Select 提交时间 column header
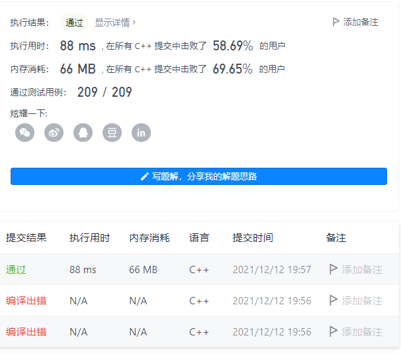Screen dimensions: 401x356 [253, 237]
